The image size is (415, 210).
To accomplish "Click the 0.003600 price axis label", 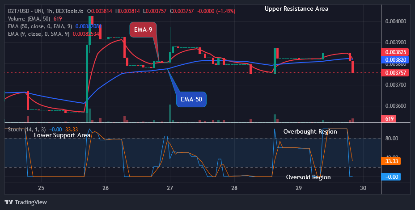I will pos(396,106).
